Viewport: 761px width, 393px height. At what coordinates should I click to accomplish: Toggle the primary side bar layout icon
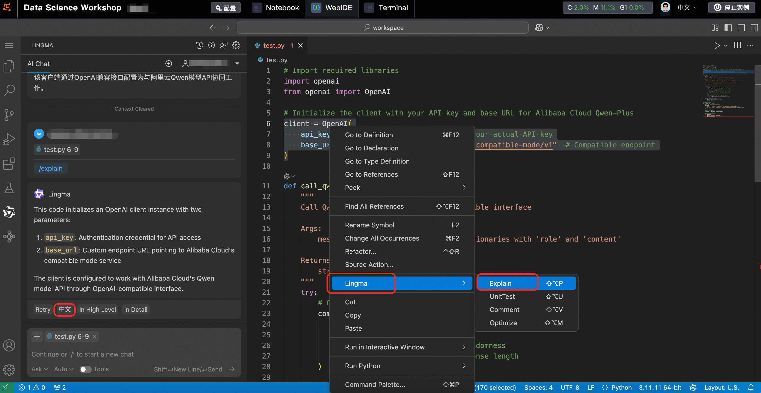[x=728, y=27]
